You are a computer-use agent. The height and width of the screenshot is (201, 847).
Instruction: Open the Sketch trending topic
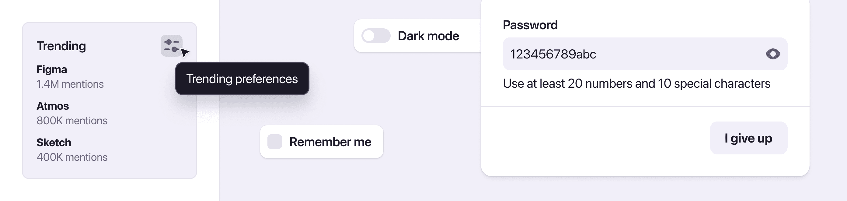(x=54, y=143)
